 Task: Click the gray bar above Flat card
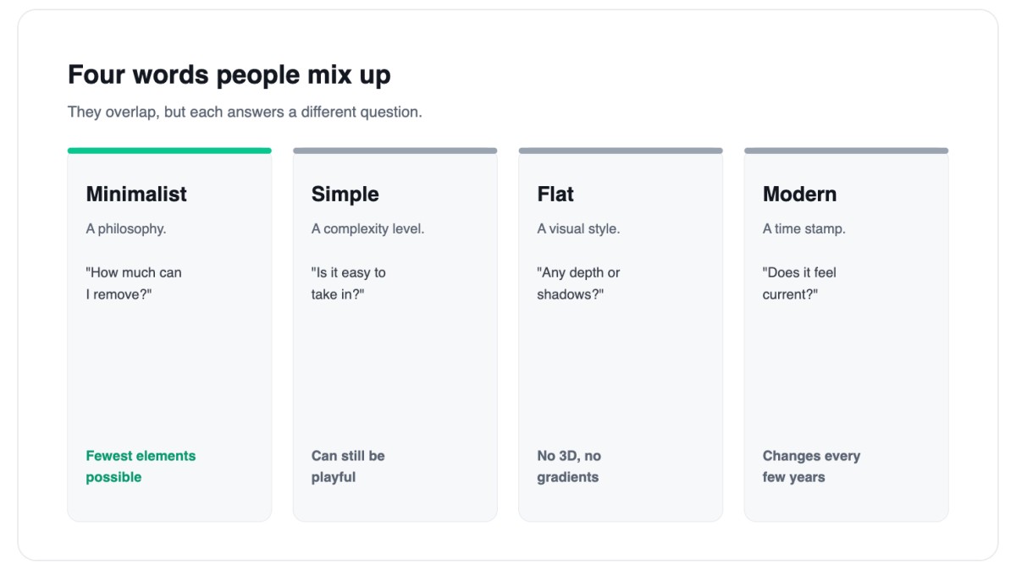point(621,151)
